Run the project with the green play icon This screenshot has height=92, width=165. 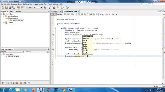(57, 7)
